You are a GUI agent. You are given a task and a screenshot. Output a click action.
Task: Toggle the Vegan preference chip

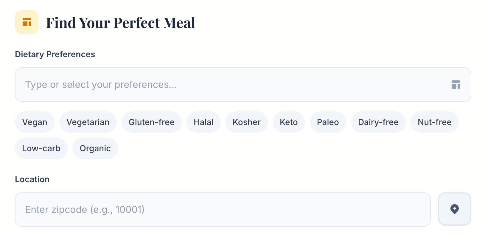click(35, 122)
